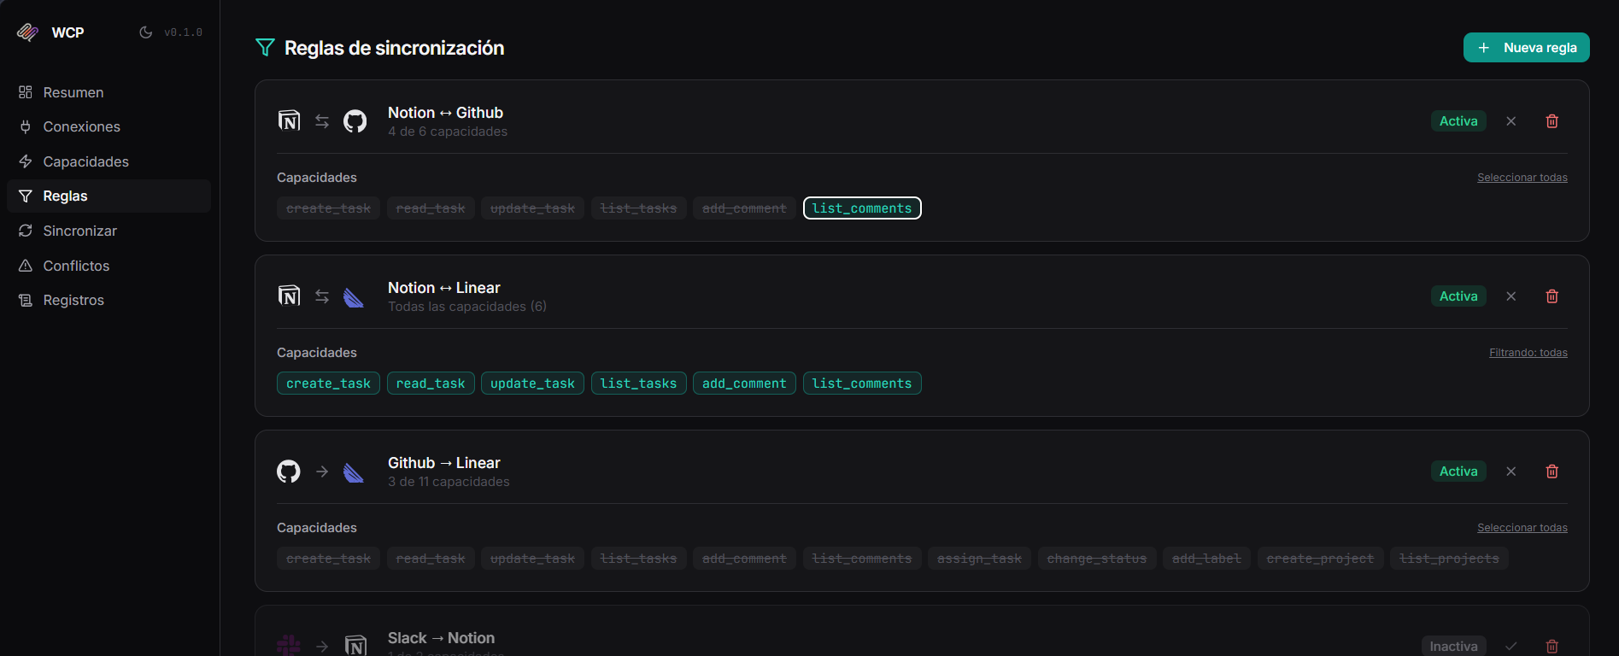The height and width of the screenshot is (656, 1619).
Task: Click Github icon in Notion ↔ Github rule
Action: [x=355, y=121]
